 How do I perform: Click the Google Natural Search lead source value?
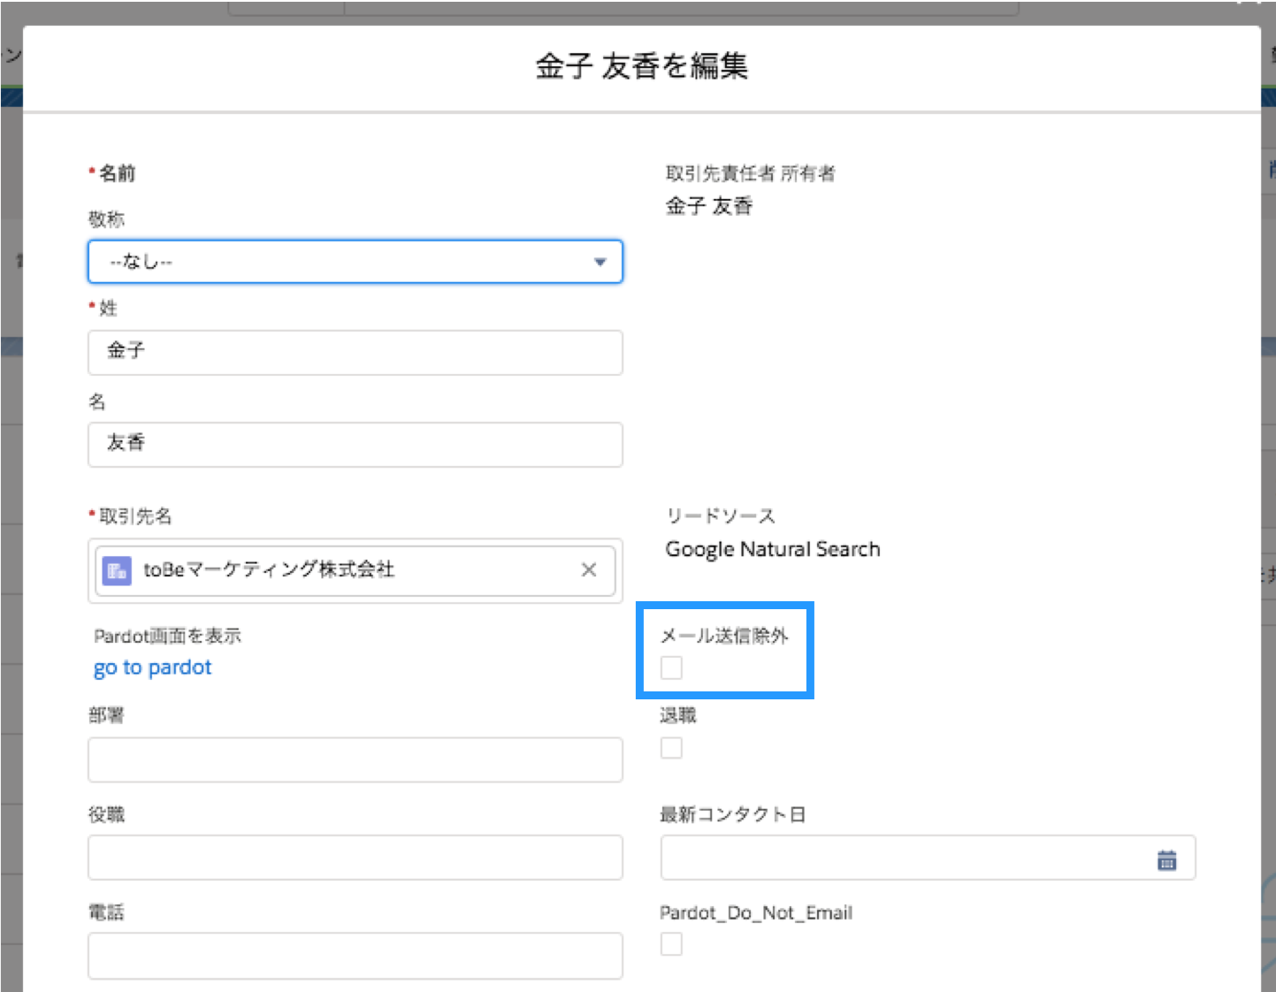tap(773, 549)
